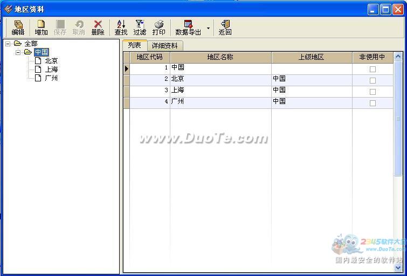Image resolution: width=407 pixels, height=276 pixels.
Task: Sort by the 地区名称 column header
Action: pyautogui.click(x=220, y=57)
